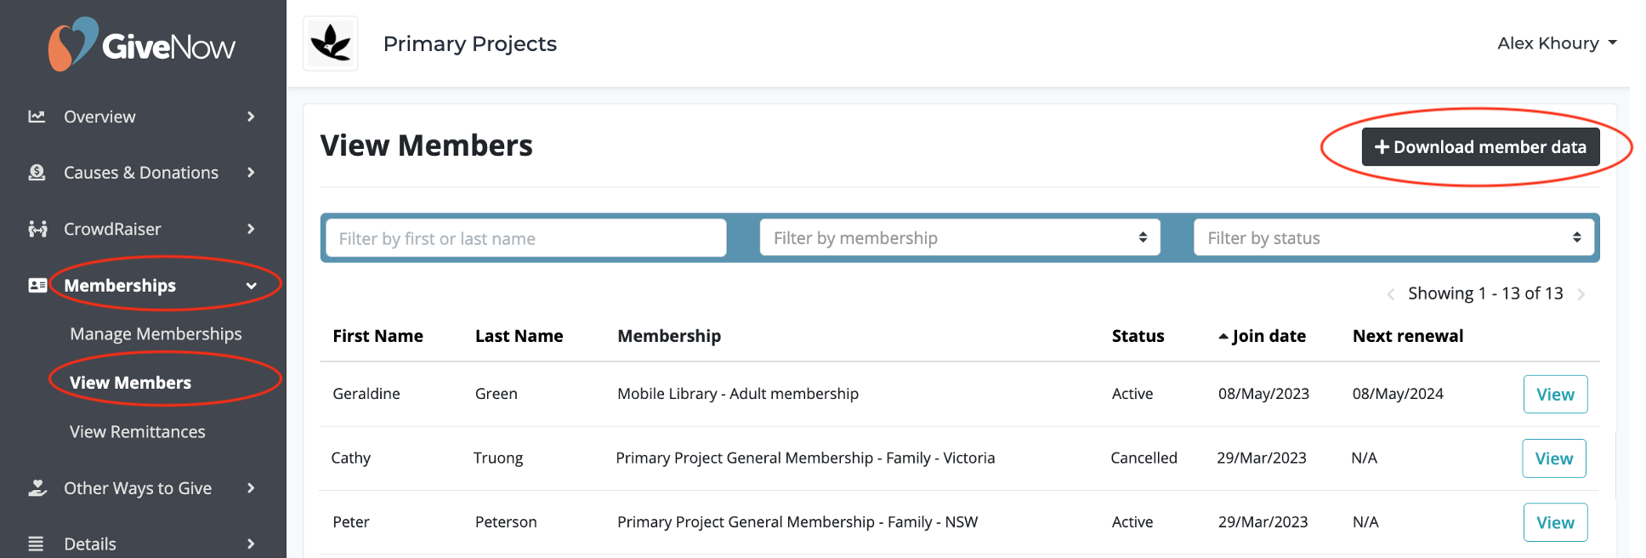Image resolution: width=1646 pixels, height=558 pixels.
Task: Click the Memberships card icon
Action: [x=37, y=285]
